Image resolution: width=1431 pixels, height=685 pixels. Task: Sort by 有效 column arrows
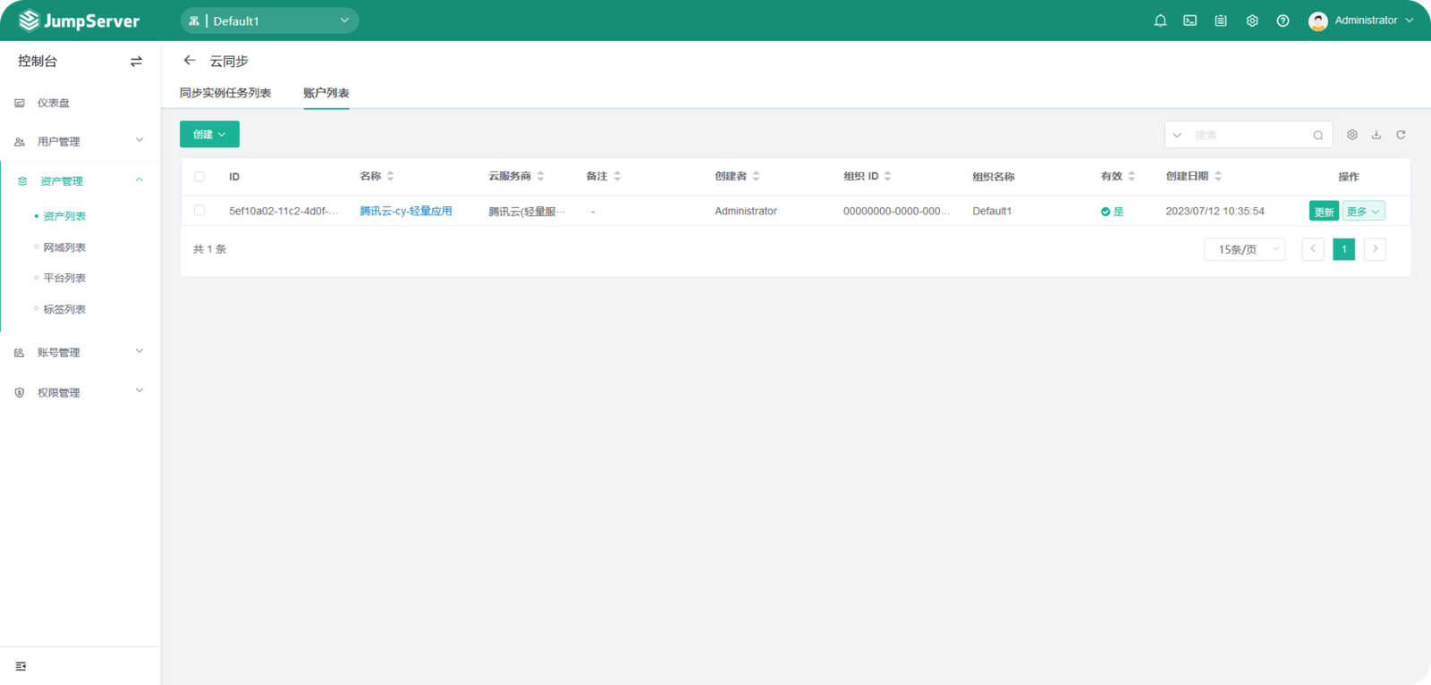click(1131, 176)
